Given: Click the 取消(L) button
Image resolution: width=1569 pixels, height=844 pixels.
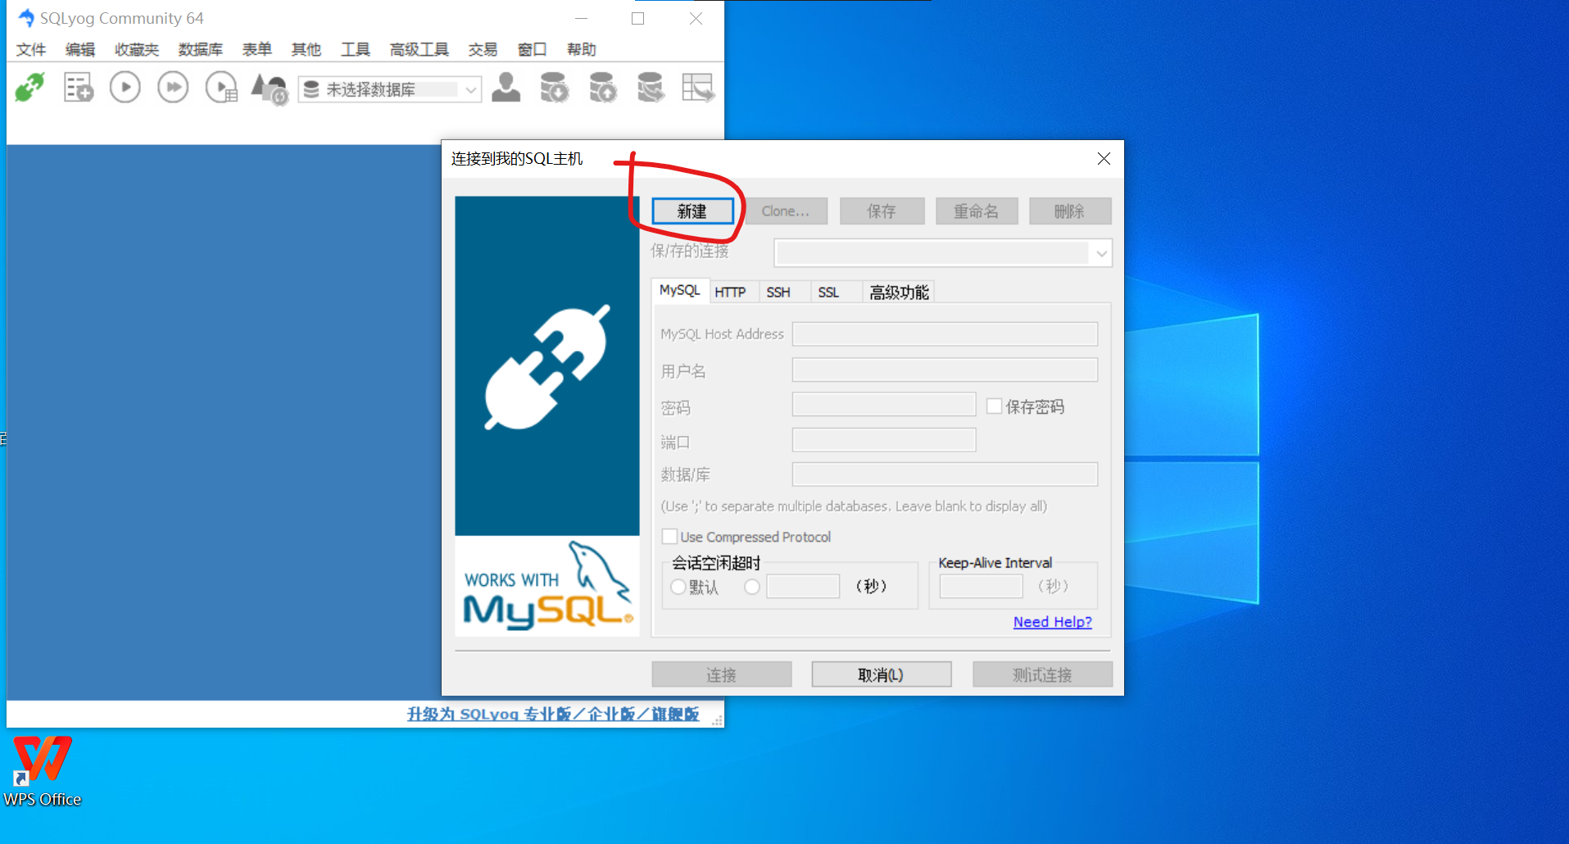Looking at the screenshot, I should (x=882, y=674).
